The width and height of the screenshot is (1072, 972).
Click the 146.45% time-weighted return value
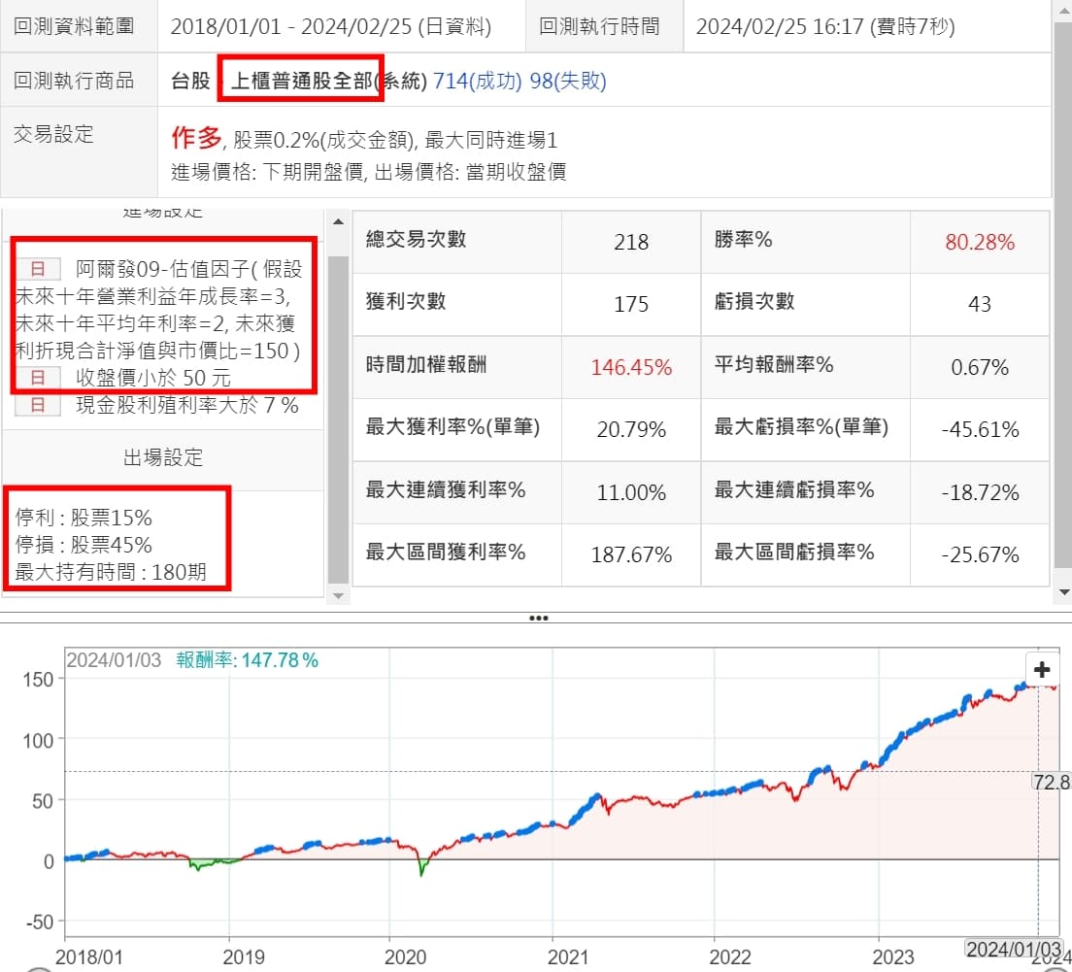click(x=631, y=367)
